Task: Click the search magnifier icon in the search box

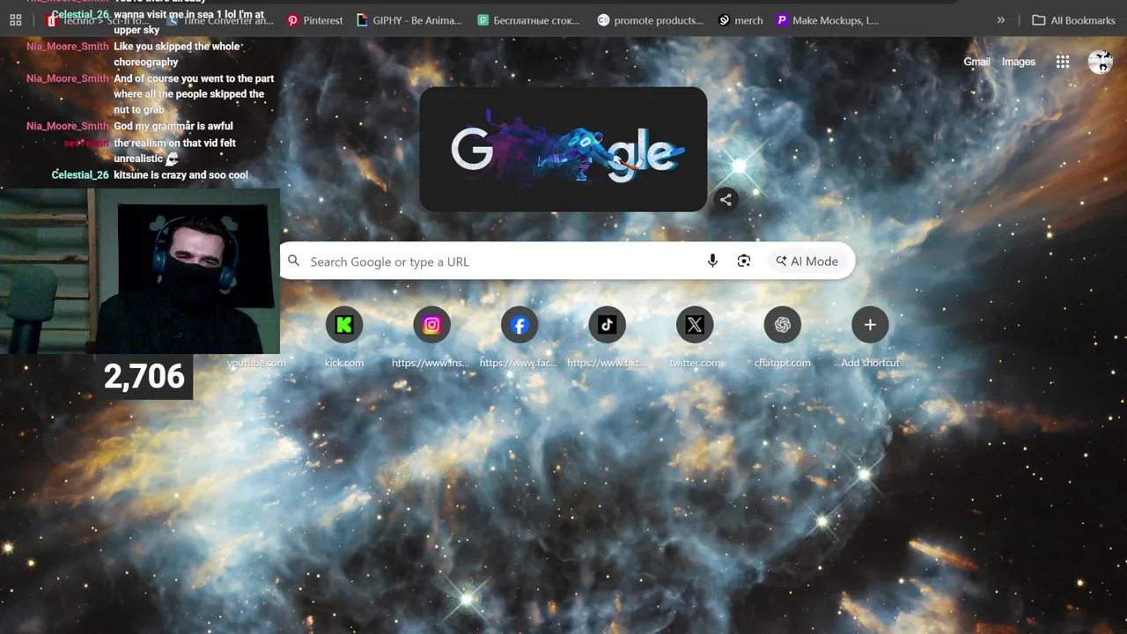Action: click(x=294, y=261)
